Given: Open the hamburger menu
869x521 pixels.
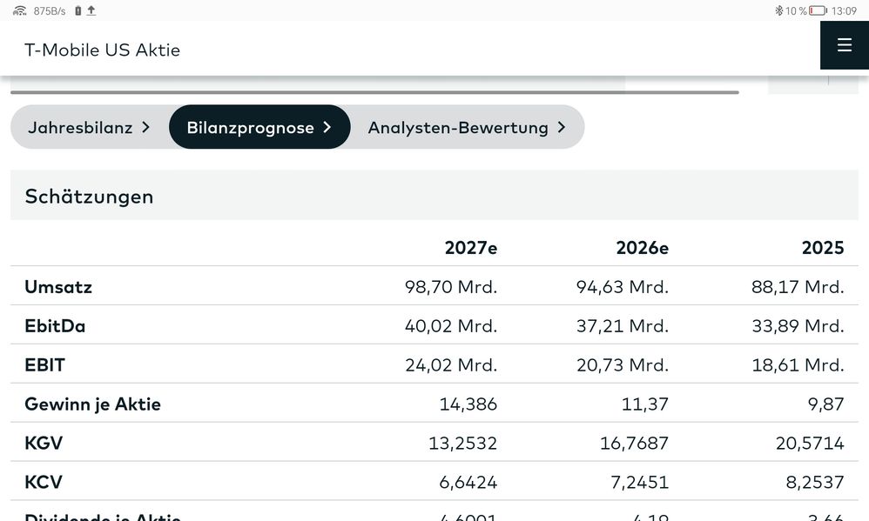Looking at the screenshot, I should 844,45.
